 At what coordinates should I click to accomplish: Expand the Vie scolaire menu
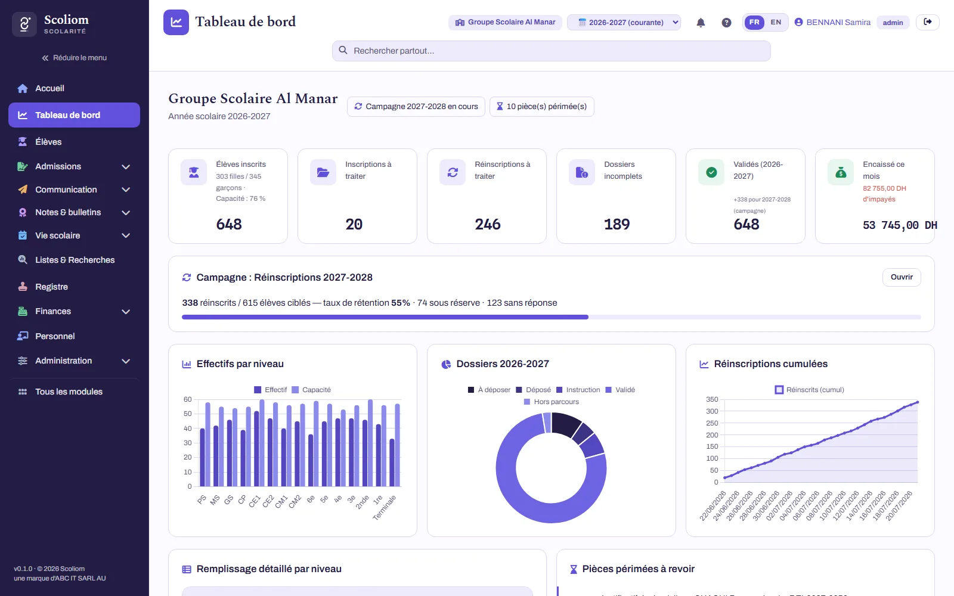pyautogui.click(x=74, y=235)
